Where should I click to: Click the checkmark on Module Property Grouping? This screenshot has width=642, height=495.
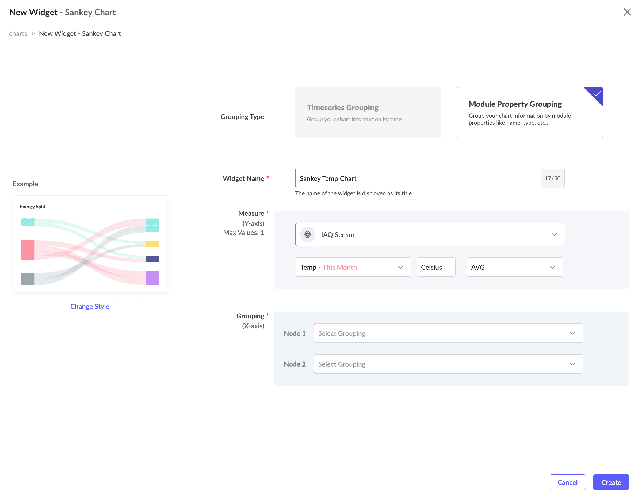click(x=597, y=94)
